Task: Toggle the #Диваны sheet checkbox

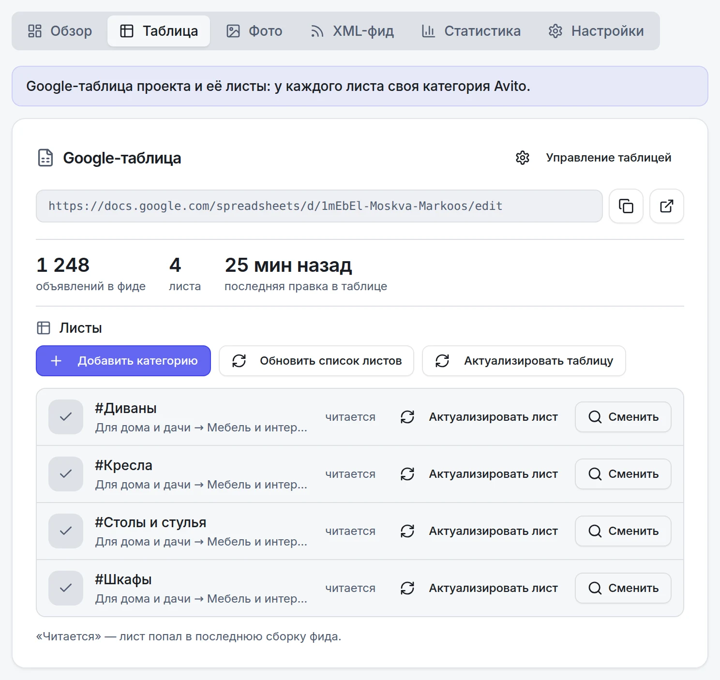Action: pos(66,417)
